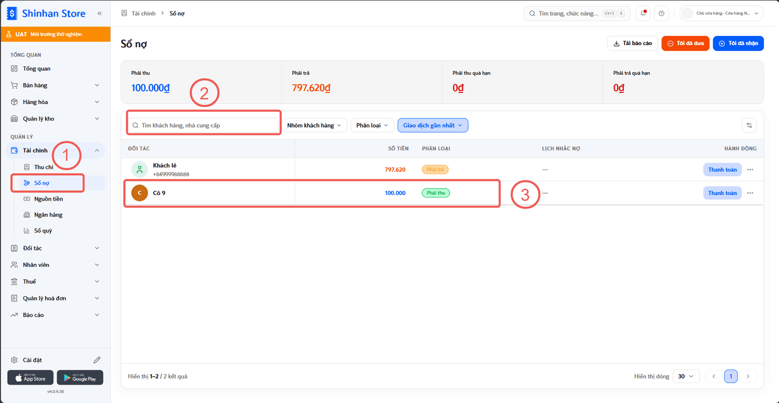This screenshot has height=403, width=779.
Task: Click the help question mark icon
Action: (662, 13)
